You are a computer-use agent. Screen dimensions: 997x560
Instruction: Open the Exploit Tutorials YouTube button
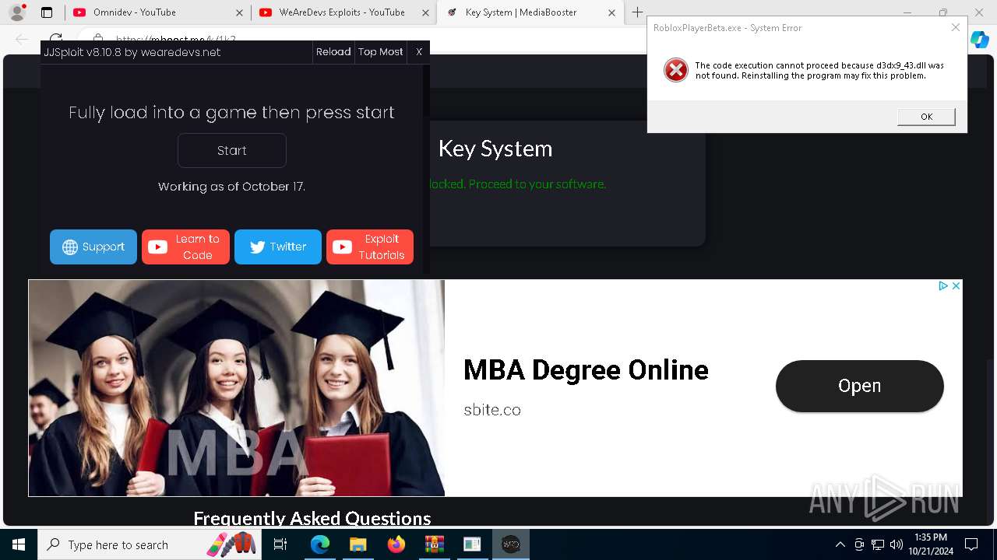pos(370,247)
